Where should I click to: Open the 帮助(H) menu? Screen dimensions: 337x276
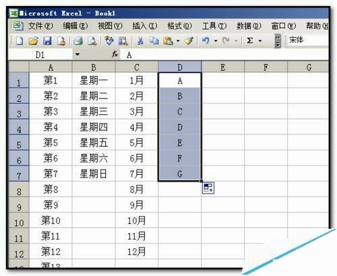tap(317, 26)
